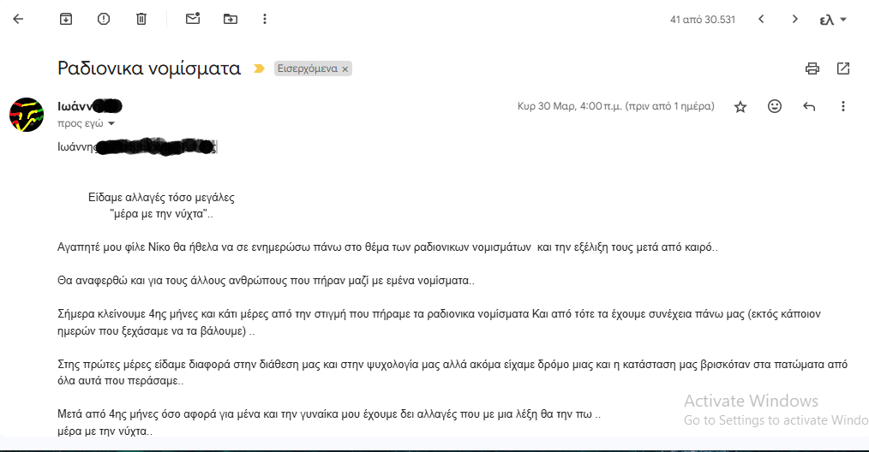The image size is (869, 452).
Task: Remove the Εισερχόμενα label
Action: [x=345, y=69]
